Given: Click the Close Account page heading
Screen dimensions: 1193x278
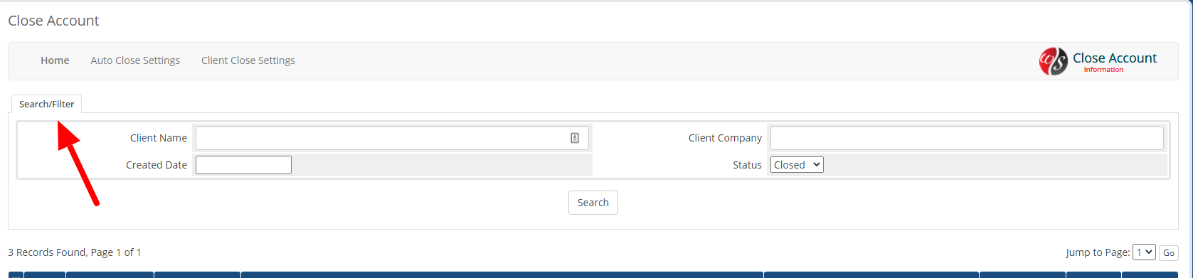Looking at the screenshot, I should point(53,21).
